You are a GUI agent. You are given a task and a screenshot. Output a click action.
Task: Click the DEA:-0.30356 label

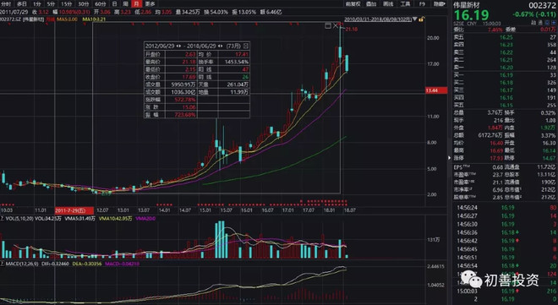87,264
